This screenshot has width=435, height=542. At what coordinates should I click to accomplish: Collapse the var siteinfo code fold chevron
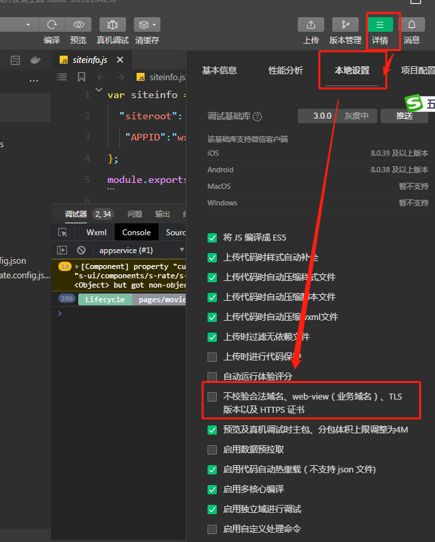pyautogui.click(x=99, y=90)
